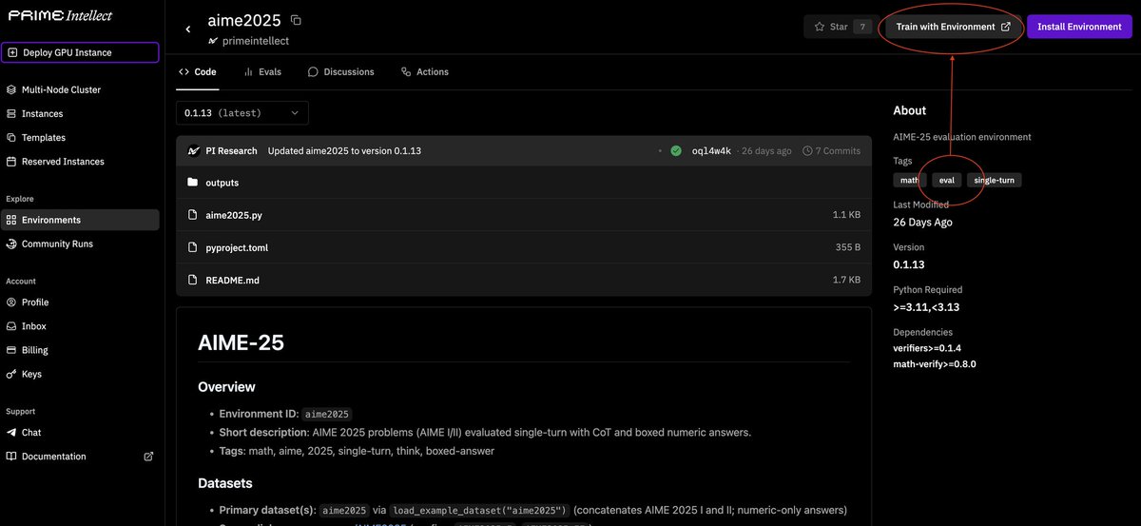This screenshot has height=526, width=1141.
Task: Click the Chat bubble icon
Action: pyautogui.click(x=11, y=432)
